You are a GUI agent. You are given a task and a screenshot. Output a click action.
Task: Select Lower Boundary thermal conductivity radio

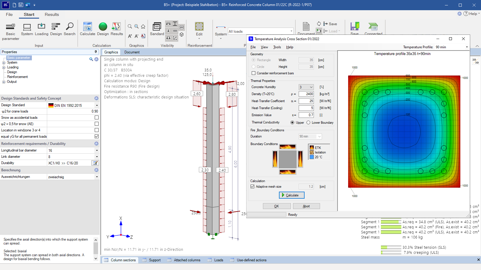pos(308,122)
